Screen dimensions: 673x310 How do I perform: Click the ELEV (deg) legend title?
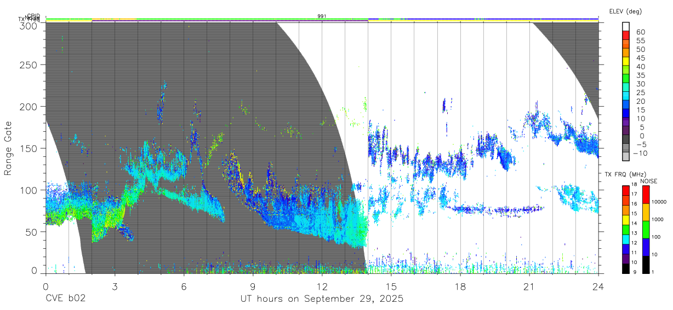(x=625, y=11)
